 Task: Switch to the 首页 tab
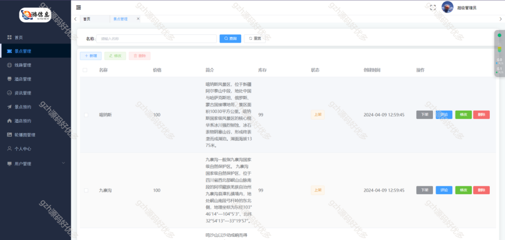[x=87, y=19]
